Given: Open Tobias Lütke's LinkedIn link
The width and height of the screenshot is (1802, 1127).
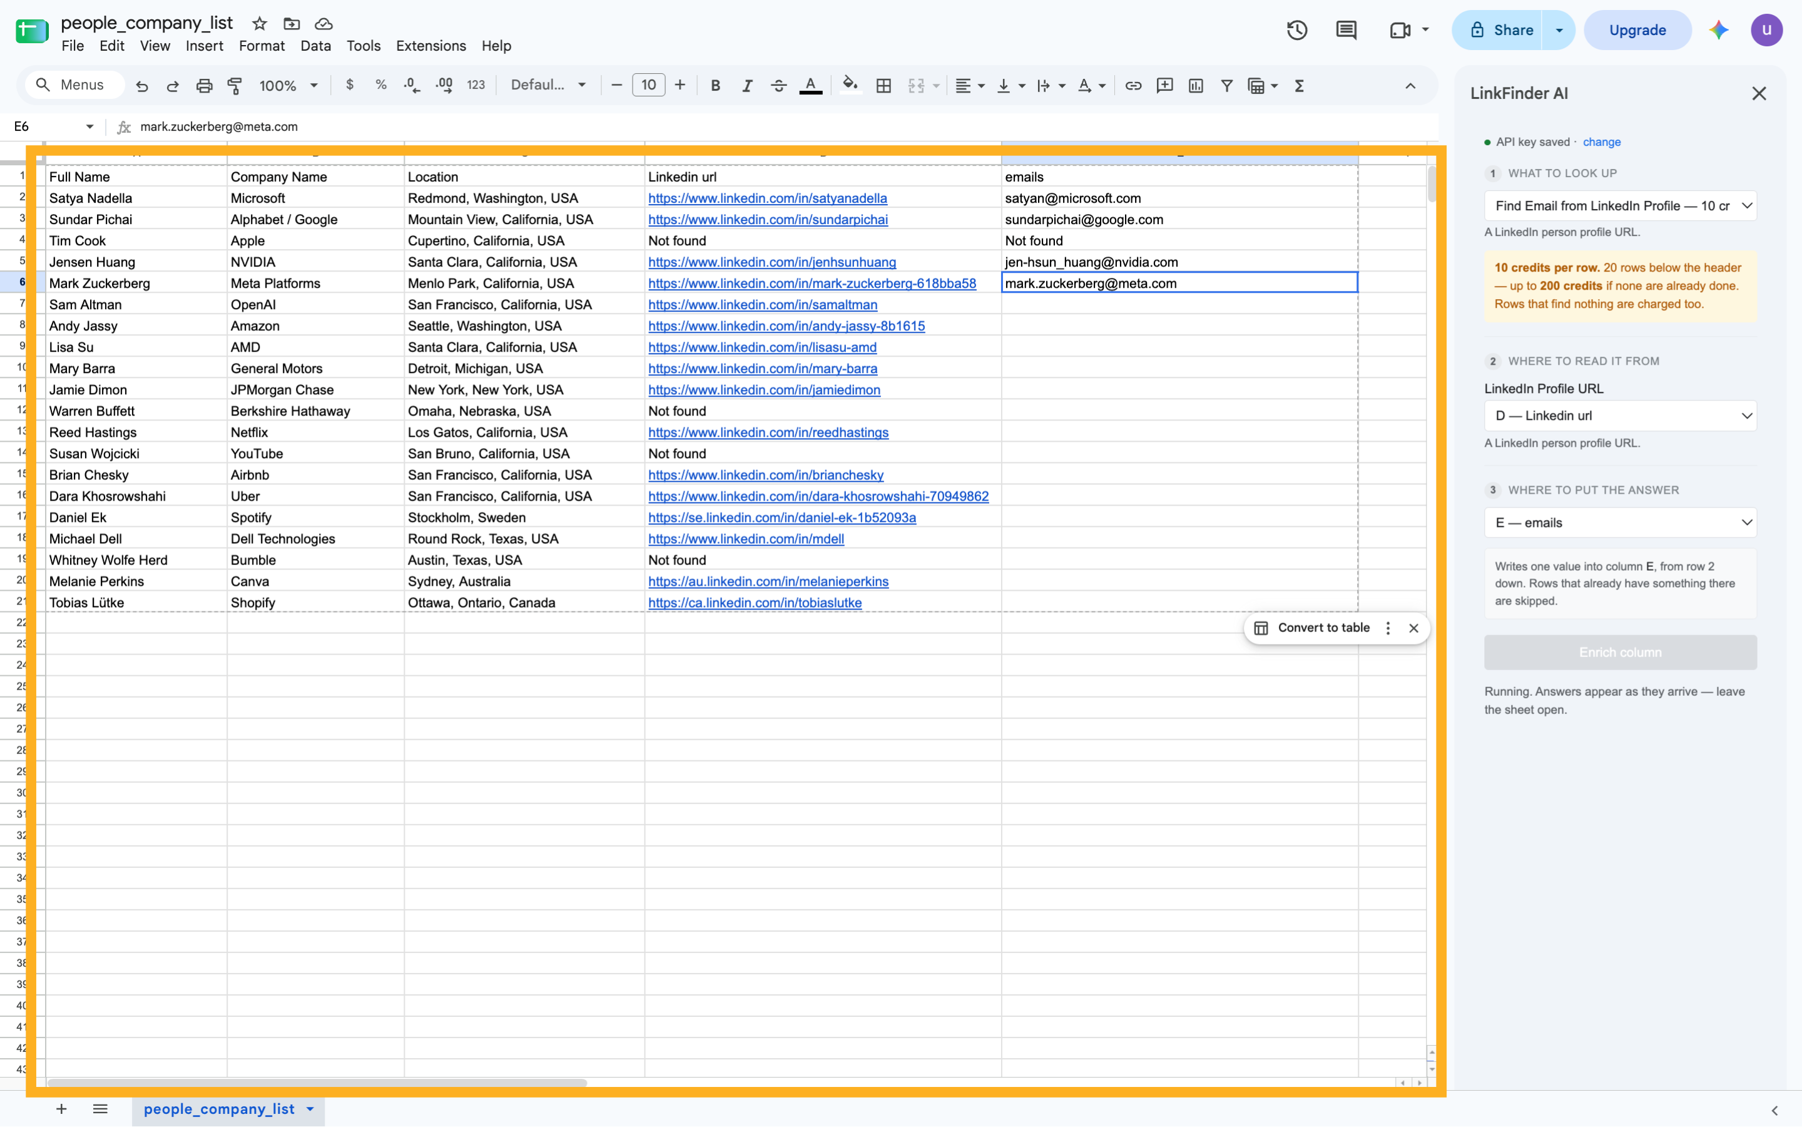Looking at the screenshot, I should click(755, 603).
